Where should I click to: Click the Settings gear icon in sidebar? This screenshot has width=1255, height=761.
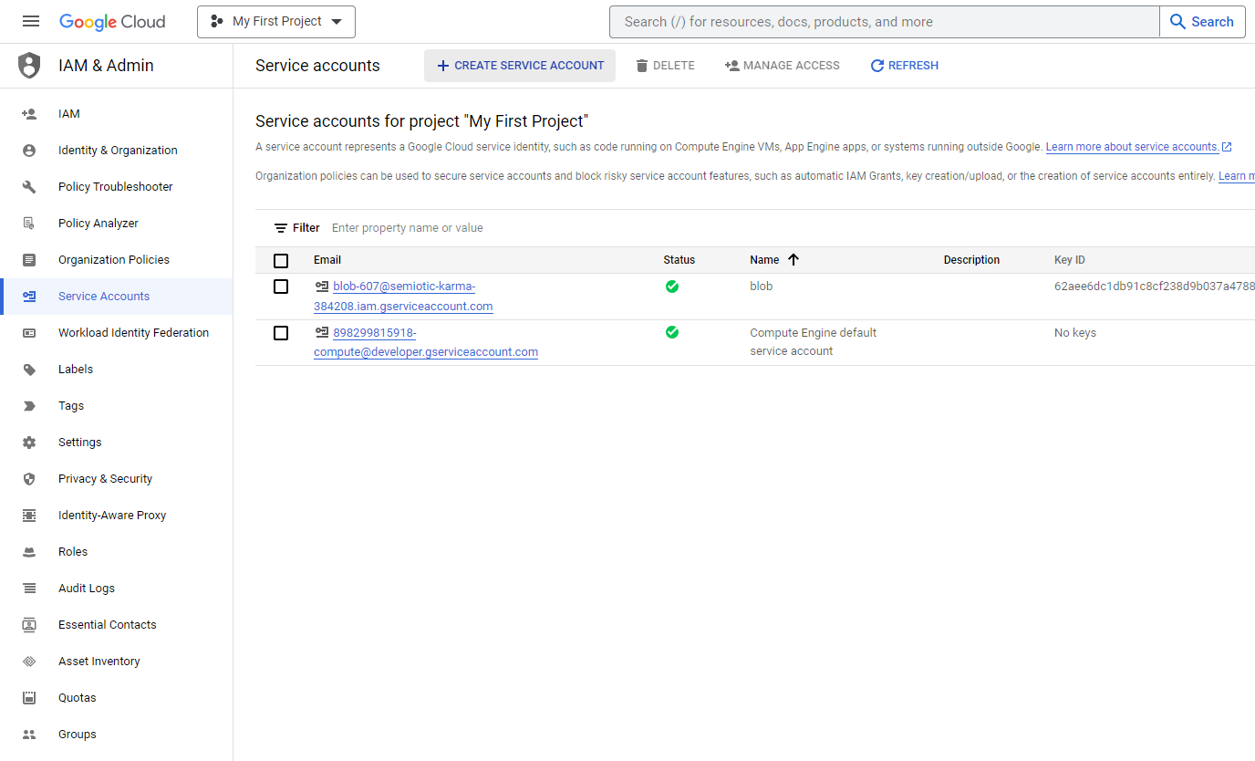click(x=29, y=443)
